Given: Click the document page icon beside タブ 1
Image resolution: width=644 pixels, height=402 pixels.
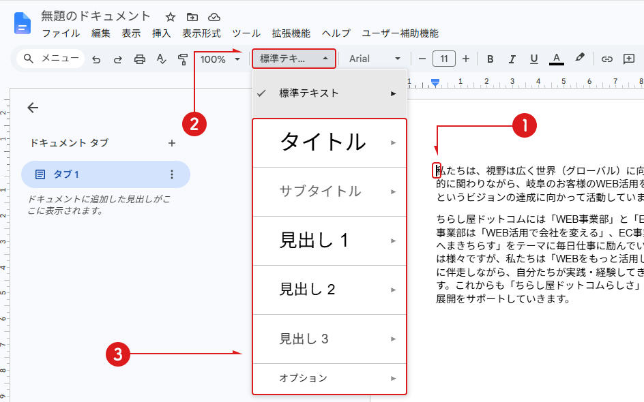Looking at the screenshot, I should coord(40,174).
